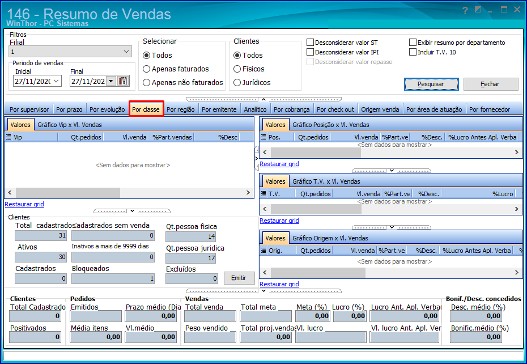This screenshot has height=364, width=527.
Task: Open calendar icon next to Final date
Action: [x=123, y=81]
